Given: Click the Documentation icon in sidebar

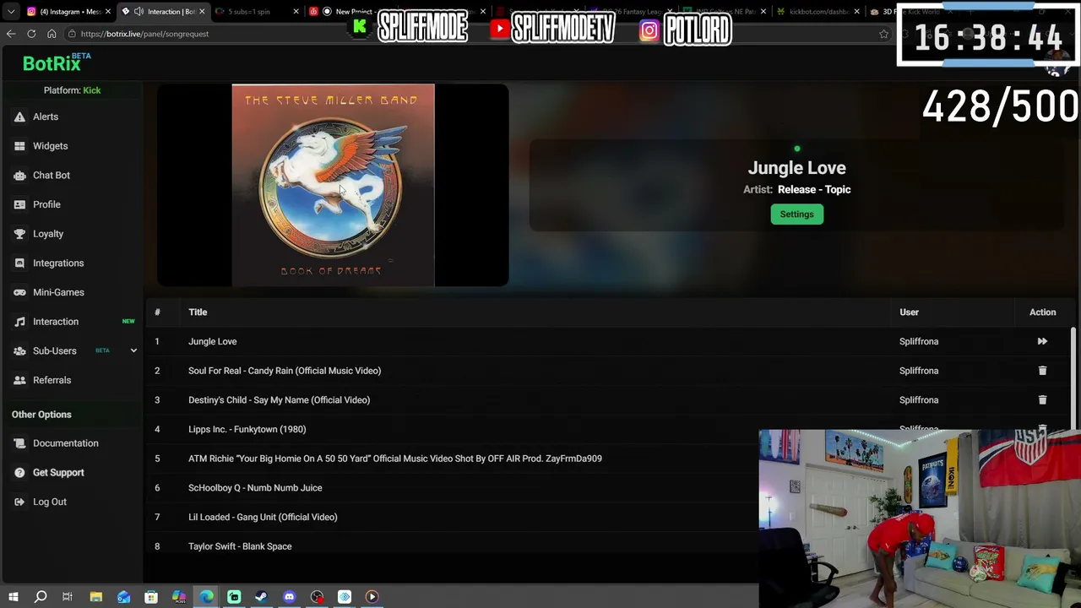Looking at the screenshot, I should point(19,443).
